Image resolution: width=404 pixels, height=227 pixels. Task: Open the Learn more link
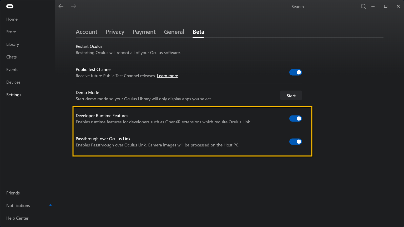pyautogui.click(x=168, y=76)
